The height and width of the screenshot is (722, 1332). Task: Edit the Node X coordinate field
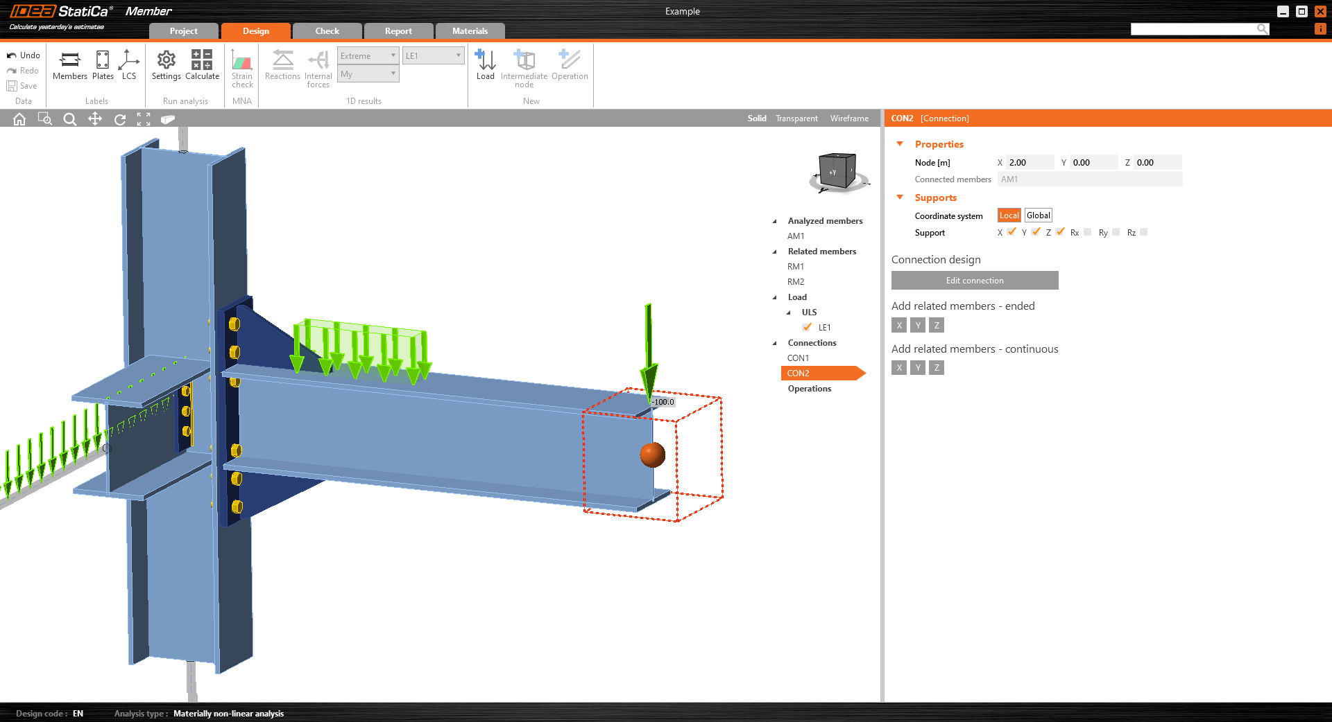(x=1030, y=163)
